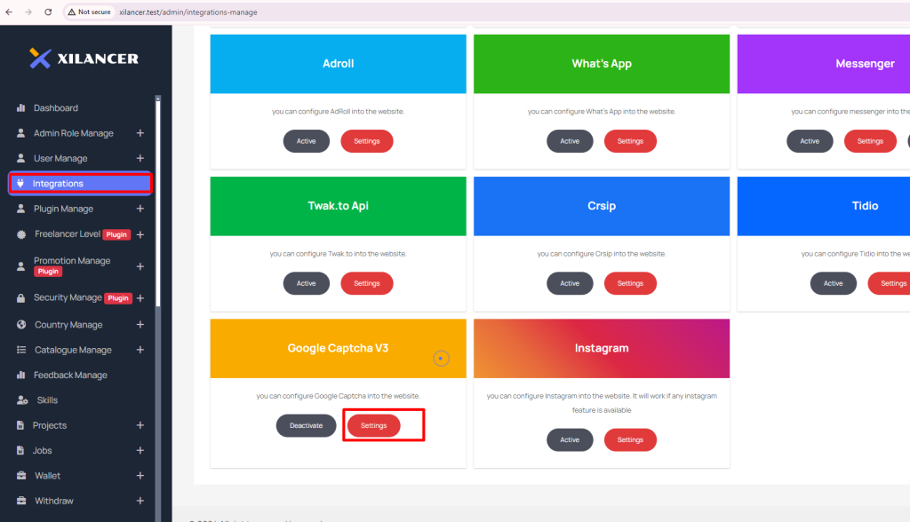This screenshot has width=910, height=522.
Task: Click the Promotion Manage person icon
Action: 21,266
